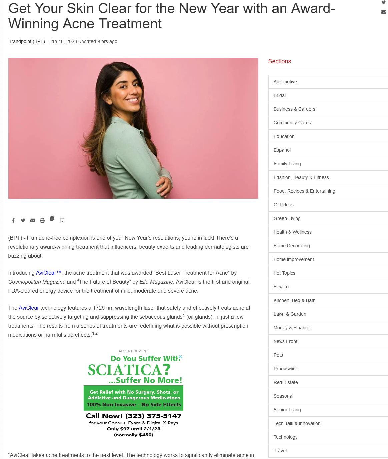
Task: Click envelope icon at top right corner
Action: tap(384, 12)
